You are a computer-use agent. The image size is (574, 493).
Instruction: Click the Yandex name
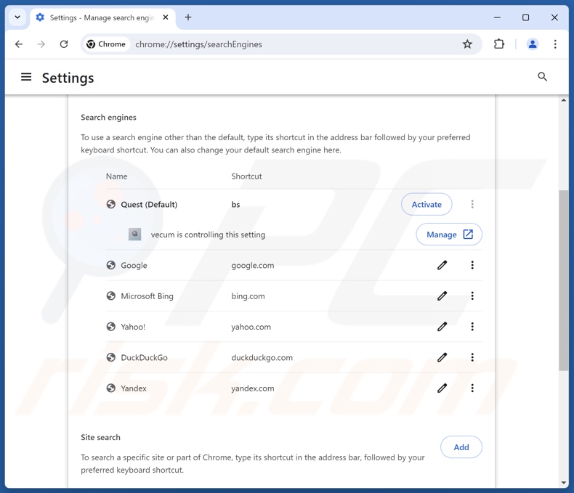pos(134,388)
